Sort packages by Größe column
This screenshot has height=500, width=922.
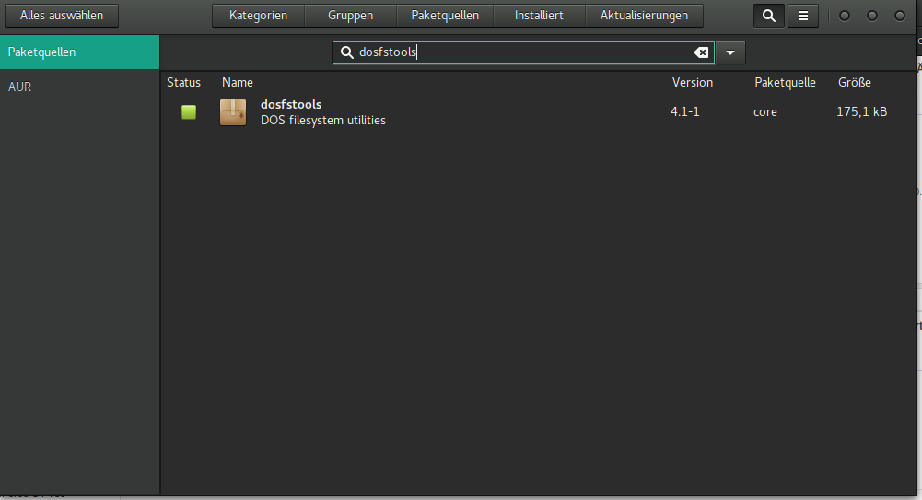[x=854, y=83]
